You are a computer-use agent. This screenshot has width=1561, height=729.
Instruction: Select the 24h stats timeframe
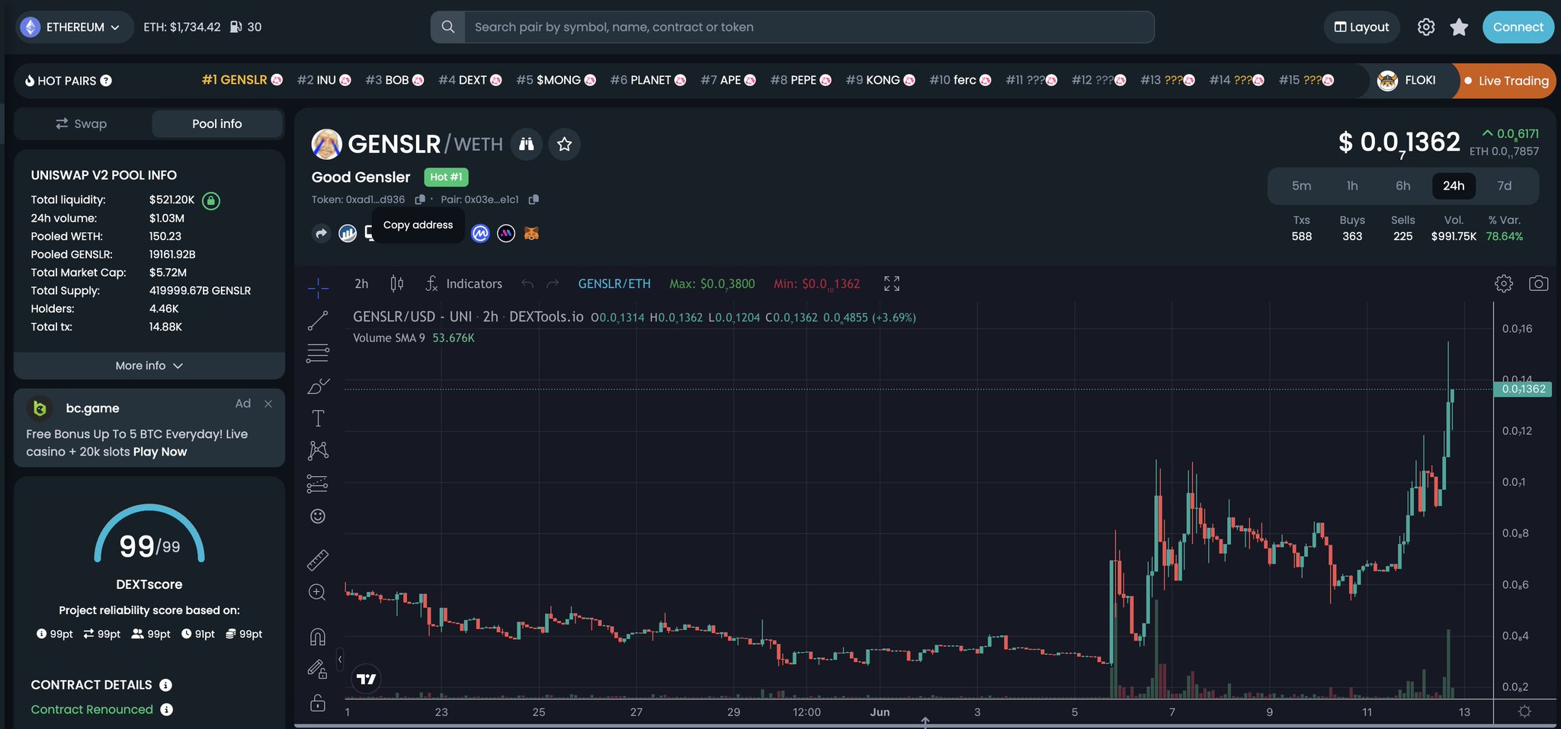pyautogui.click(x=1454, y=186)
